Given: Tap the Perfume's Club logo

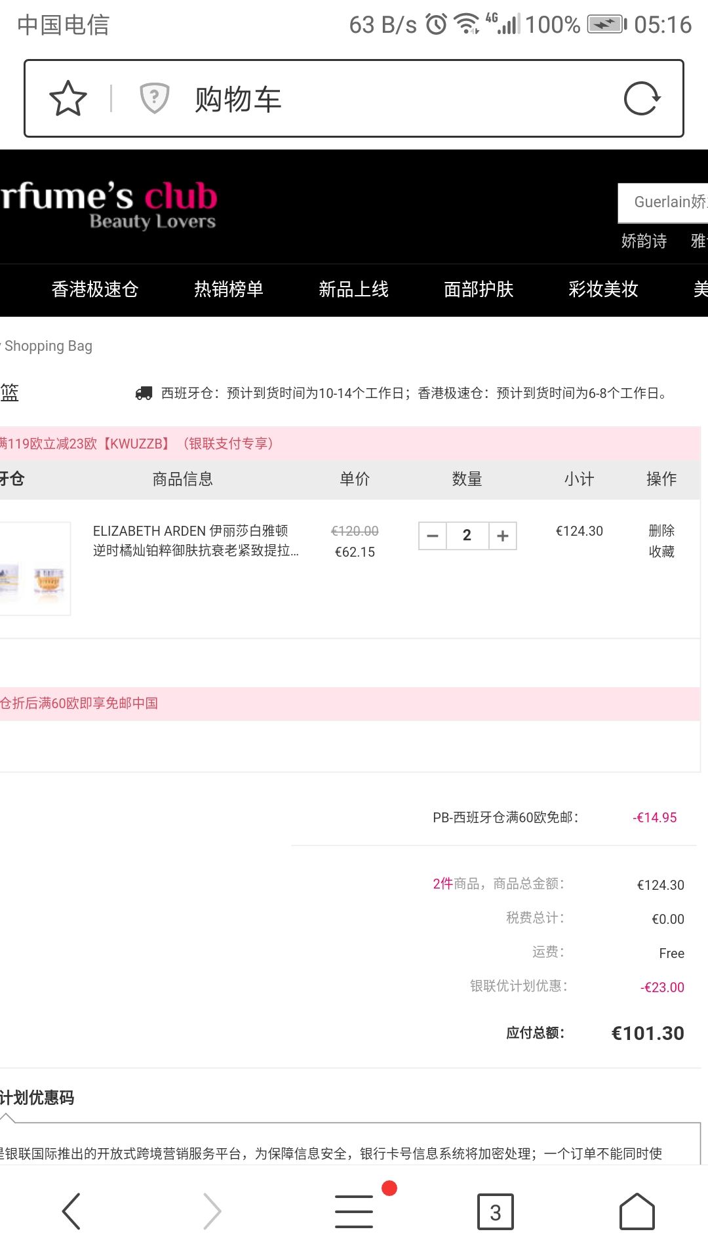Looking at the screenshot, I should tap(109, 205).
